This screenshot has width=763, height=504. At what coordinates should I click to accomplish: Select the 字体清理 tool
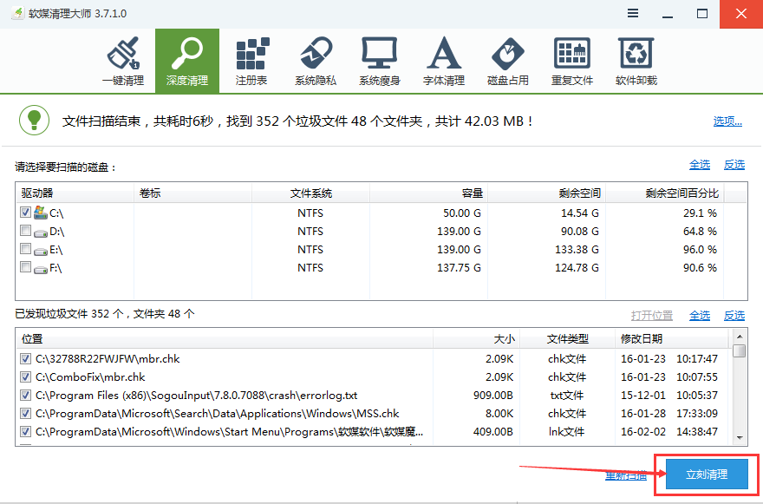[x=444, y=59]
